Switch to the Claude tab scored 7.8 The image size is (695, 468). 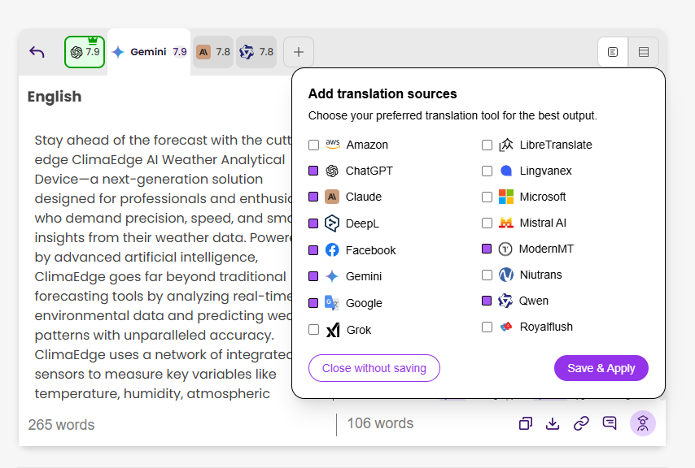[x=212, y=52]
